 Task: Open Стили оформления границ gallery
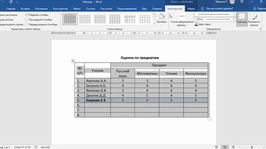point(182,20)
